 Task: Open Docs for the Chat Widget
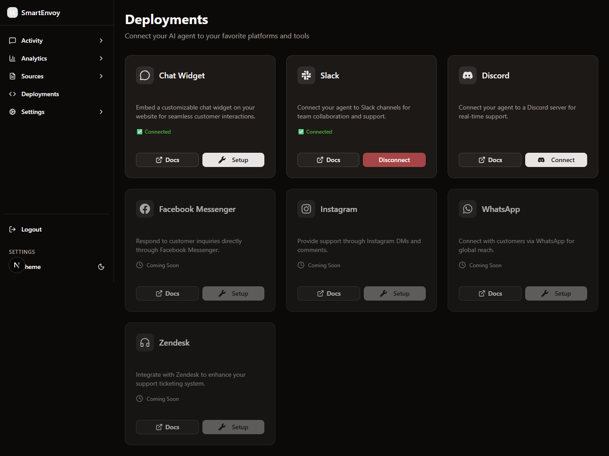click(167, 160)
